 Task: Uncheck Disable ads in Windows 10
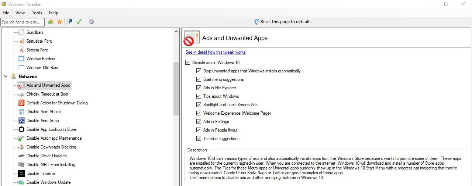pos(188,62)
